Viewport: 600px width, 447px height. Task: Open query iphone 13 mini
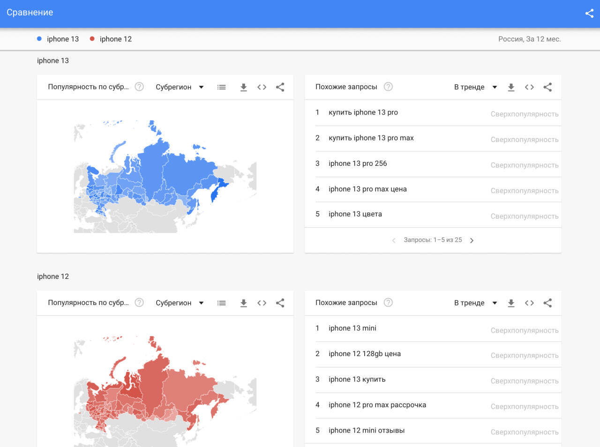tap(352, 328)
